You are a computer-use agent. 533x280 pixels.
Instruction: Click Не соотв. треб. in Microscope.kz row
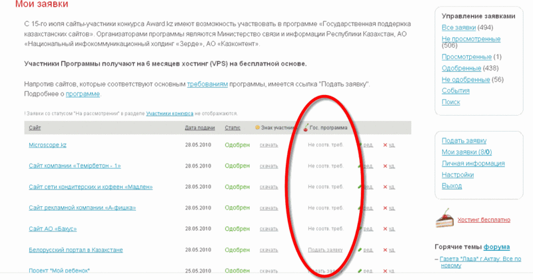(x=326, y=145)
